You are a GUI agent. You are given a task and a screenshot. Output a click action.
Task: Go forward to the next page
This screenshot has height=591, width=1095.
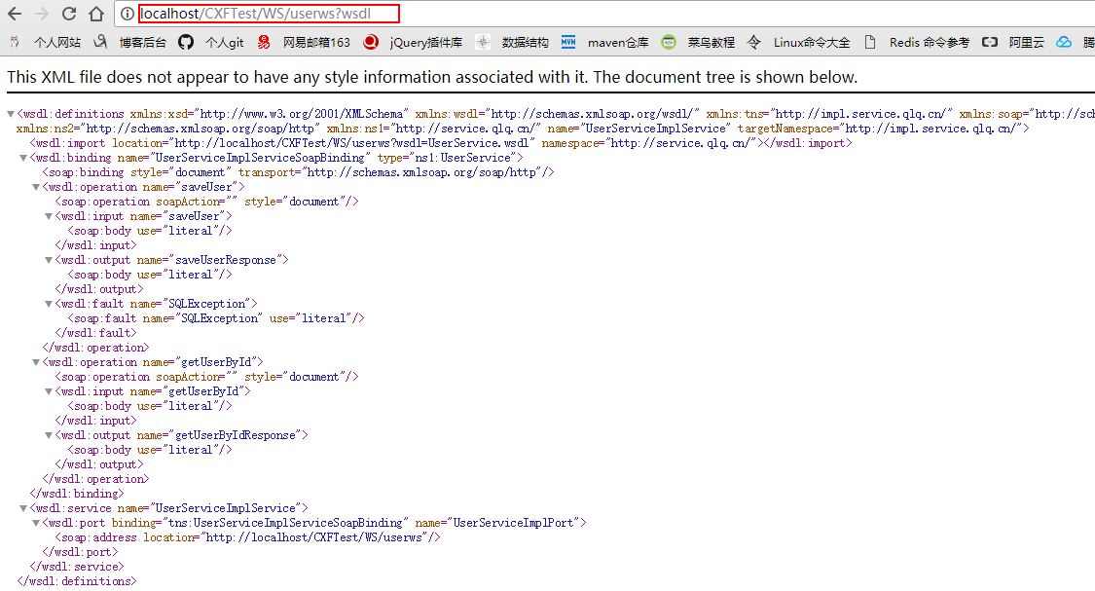[x=42, y=14]
